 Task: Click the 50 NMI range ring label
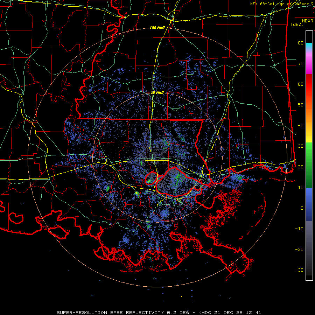[157, 93]
